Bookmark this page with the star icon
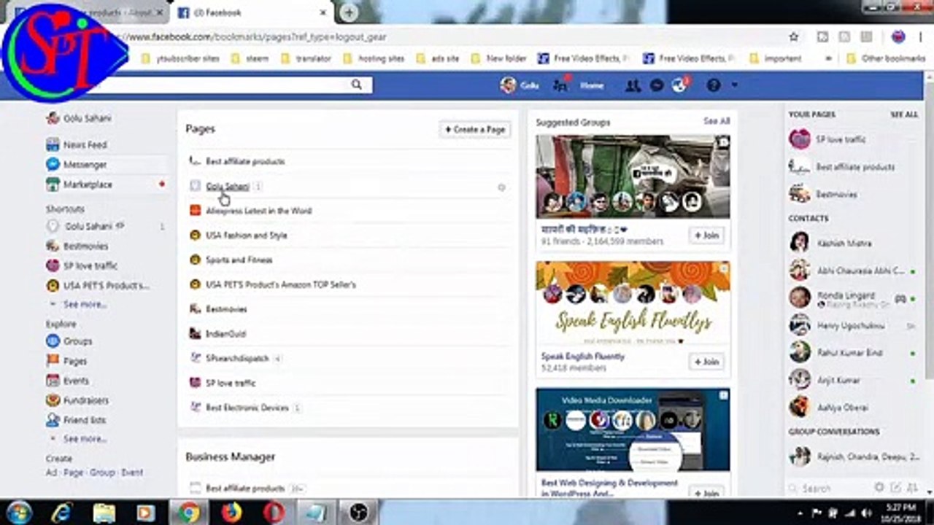The width and height of the screenshot is (934, 525). [x=794, y=36]
